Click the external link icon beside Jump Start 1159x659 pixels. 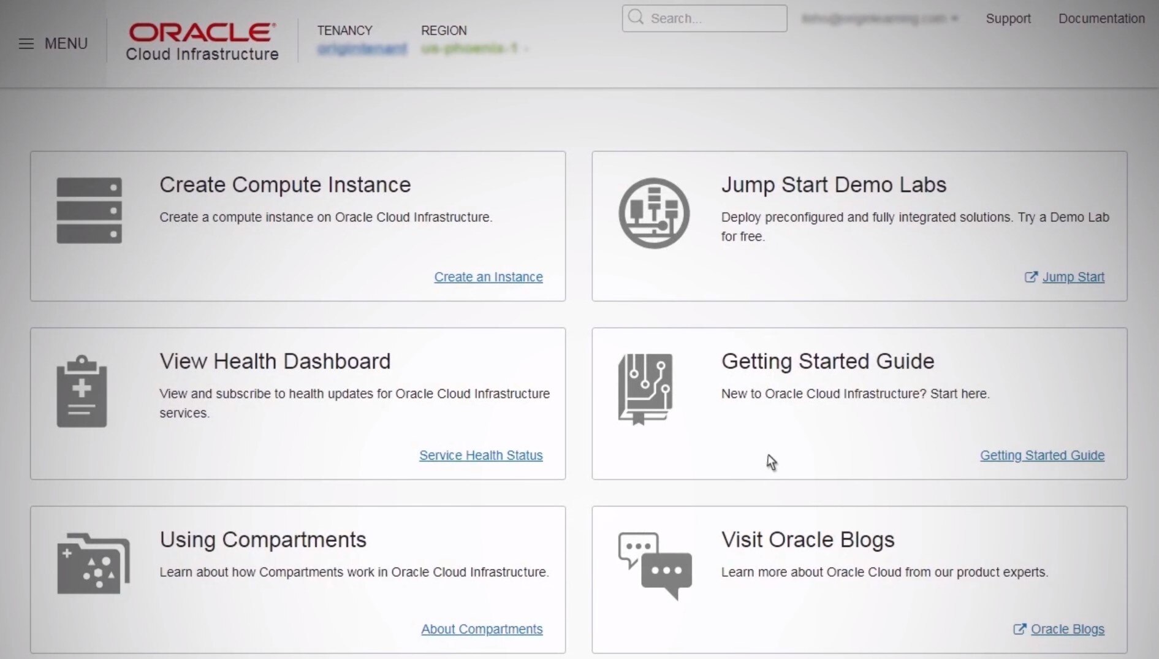1031,277
